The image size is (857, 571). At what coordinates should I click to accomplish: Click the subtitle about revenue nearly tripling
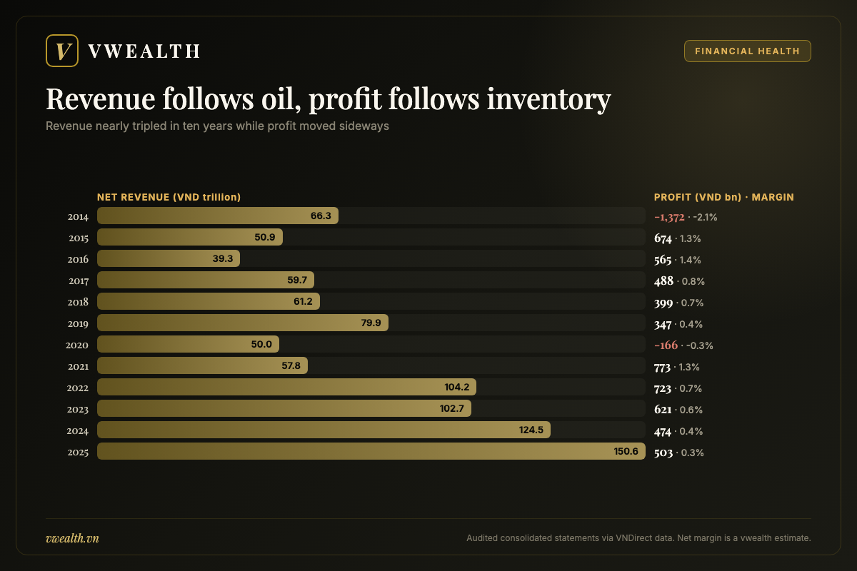(217, 126)
